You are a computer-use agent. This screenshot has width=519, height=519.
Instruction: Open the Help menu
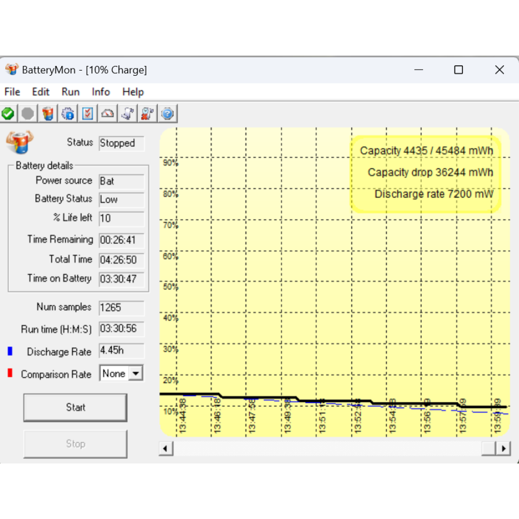click(x=133, y=92)
